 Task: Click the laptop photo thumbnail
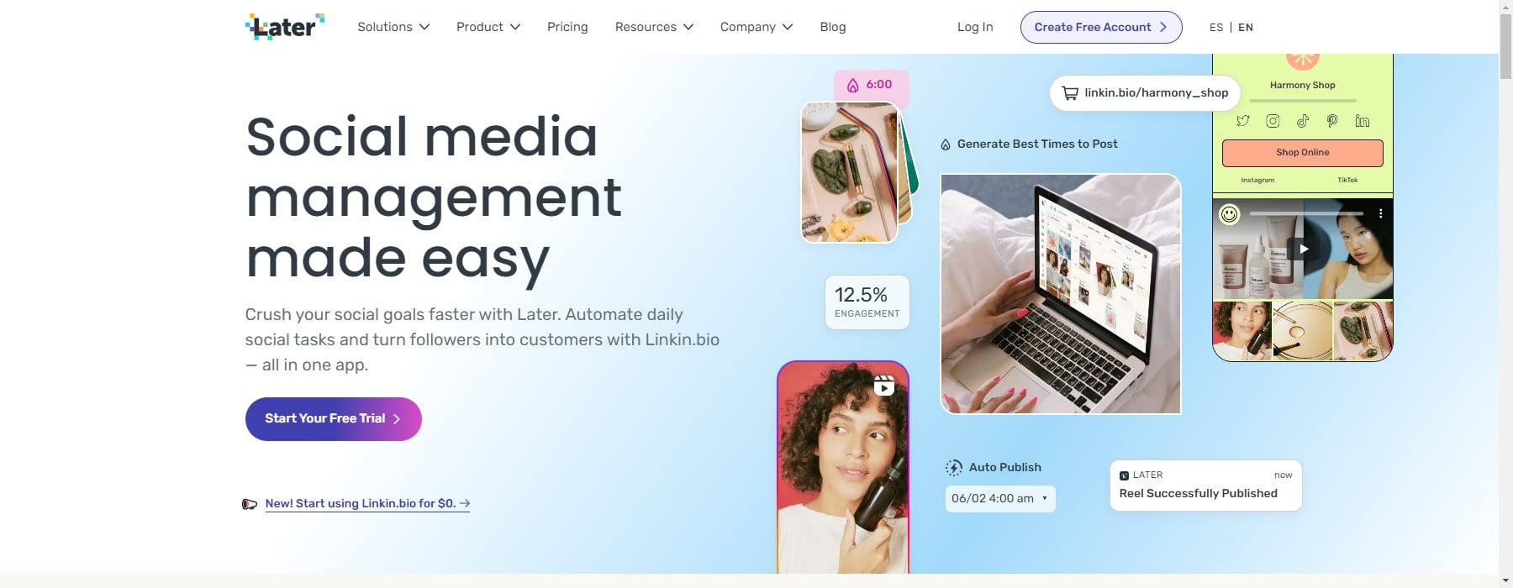click(1061, 294)
